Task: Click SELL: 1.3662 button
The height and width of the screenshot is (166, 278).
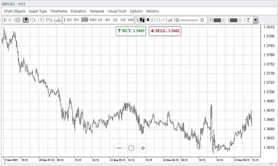Action: coord(165,31)
